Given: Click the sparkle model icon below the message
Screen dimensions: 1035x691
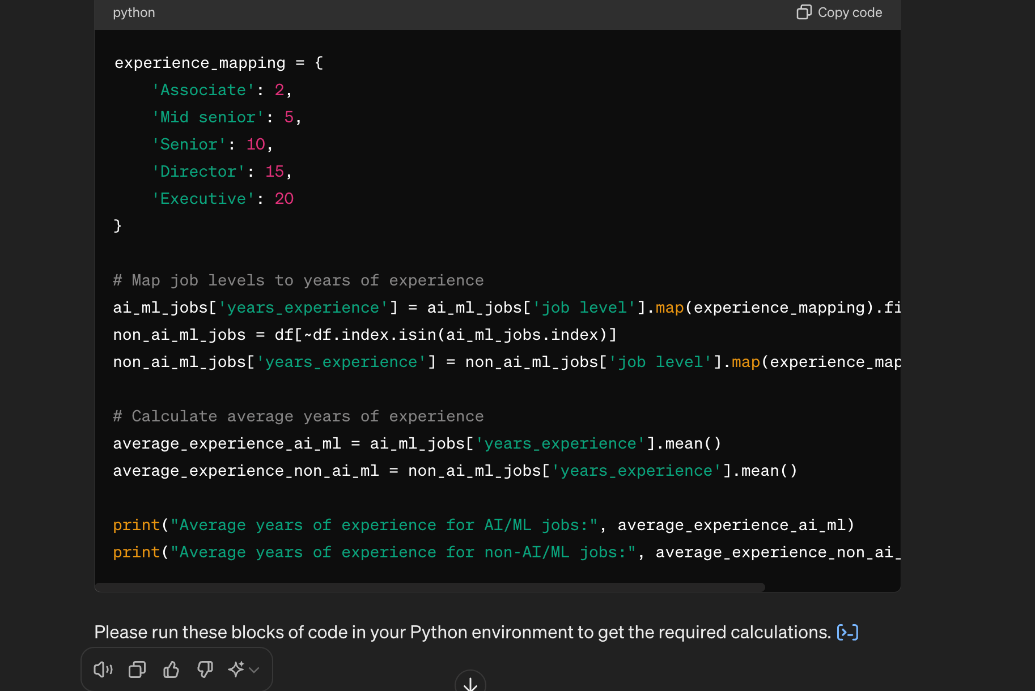Looking at the screenshot, I should point(236,669).
